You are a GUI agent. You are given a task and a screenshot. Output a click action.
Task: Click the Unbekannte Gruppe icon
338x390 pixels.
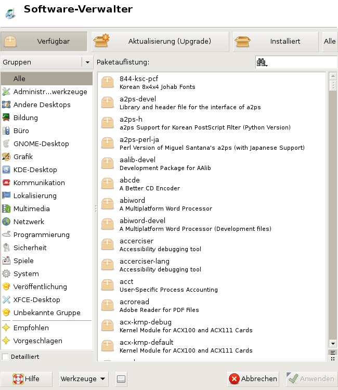tap(6, 313)
